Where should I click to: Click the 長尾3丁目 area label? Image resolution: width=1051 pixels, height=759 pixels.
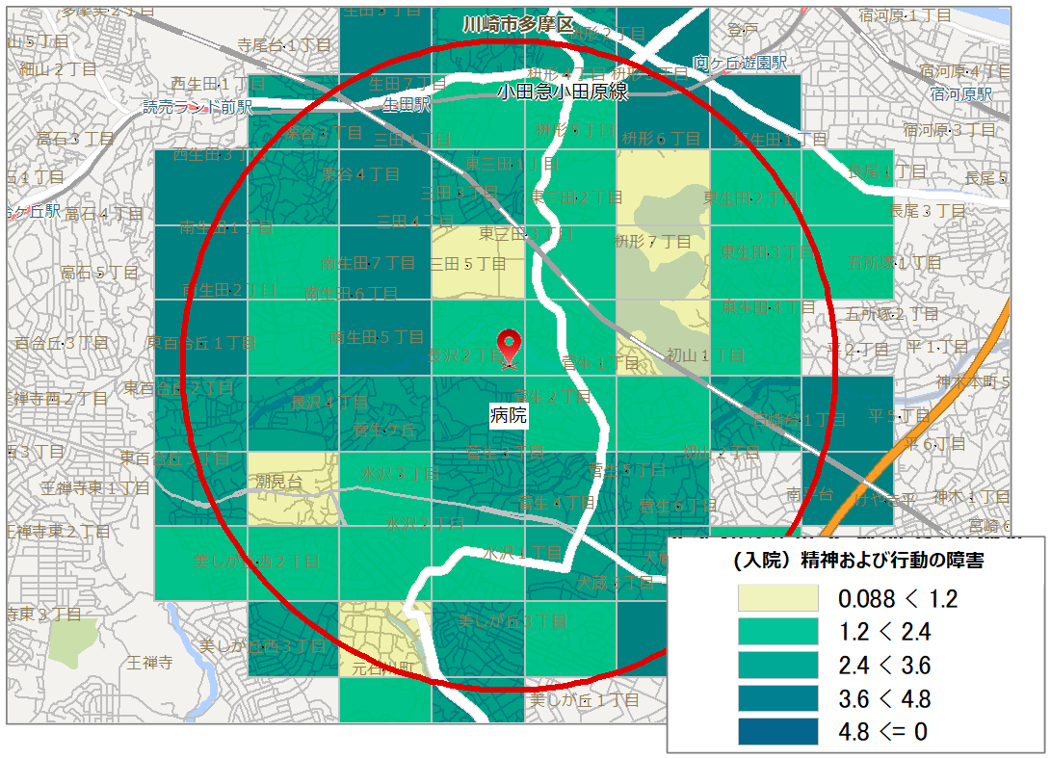point(927,211)
